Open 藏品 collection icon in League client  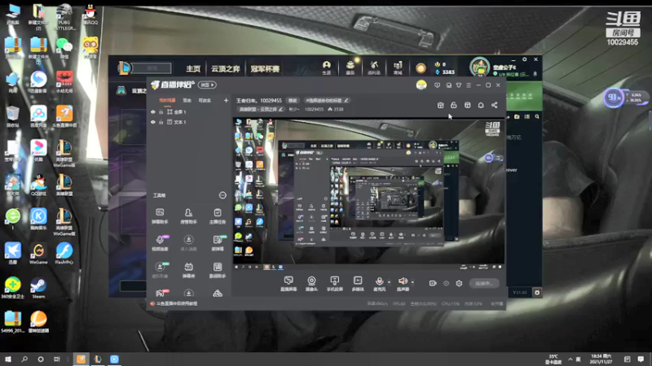pos(350,68)
